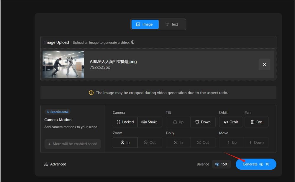Image resolution: width=295 pixels, height=182 pixels.
Task: Select the Orbit camera motion
Action: pyautogui.click(x=231, y=122)
